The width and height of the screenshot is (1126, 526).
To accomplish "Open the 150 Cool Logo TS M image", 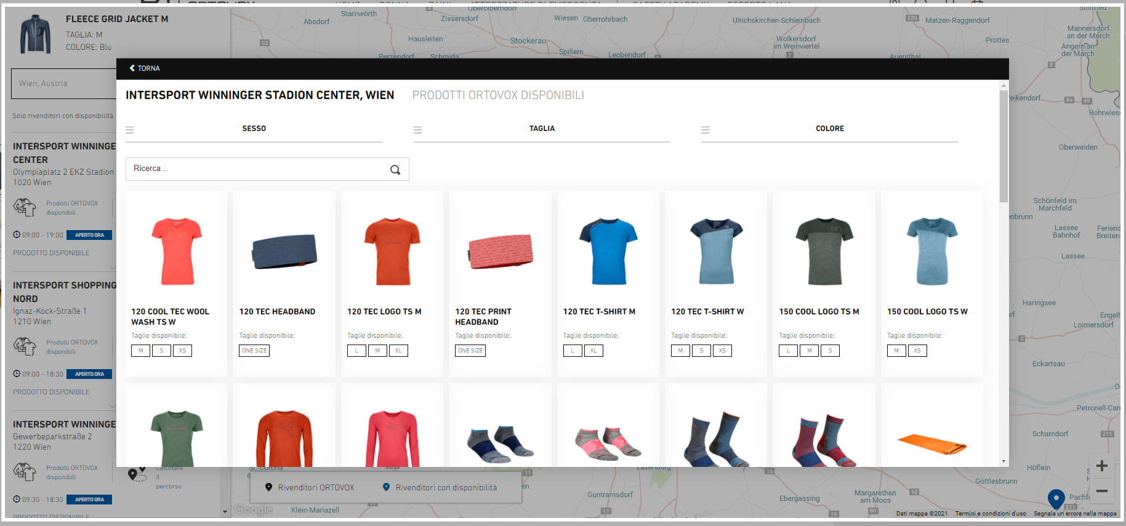I will click(824, 251).
